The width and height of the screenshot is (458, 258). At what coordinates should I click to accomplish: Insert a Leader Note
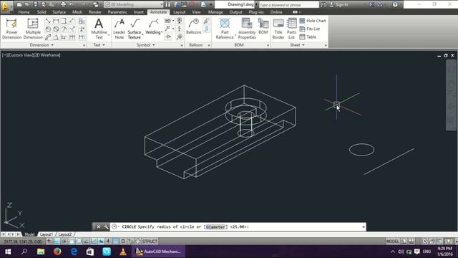tap(120, 29)
